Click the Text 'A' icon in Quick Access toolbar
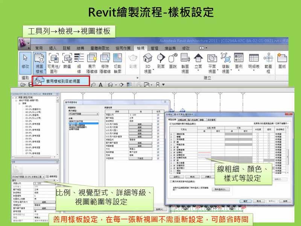The width and height of the screenshot is (301, 226). click(100, 85)
